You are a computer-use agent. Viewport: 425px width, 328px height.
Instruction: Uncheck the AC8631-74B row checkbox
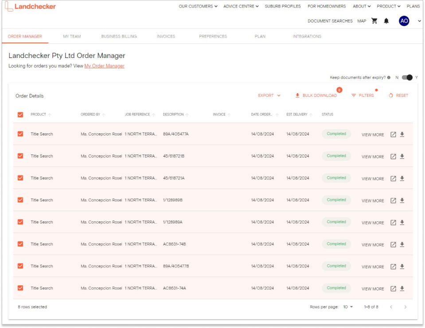pyautogui.click(x=20, y=244)
